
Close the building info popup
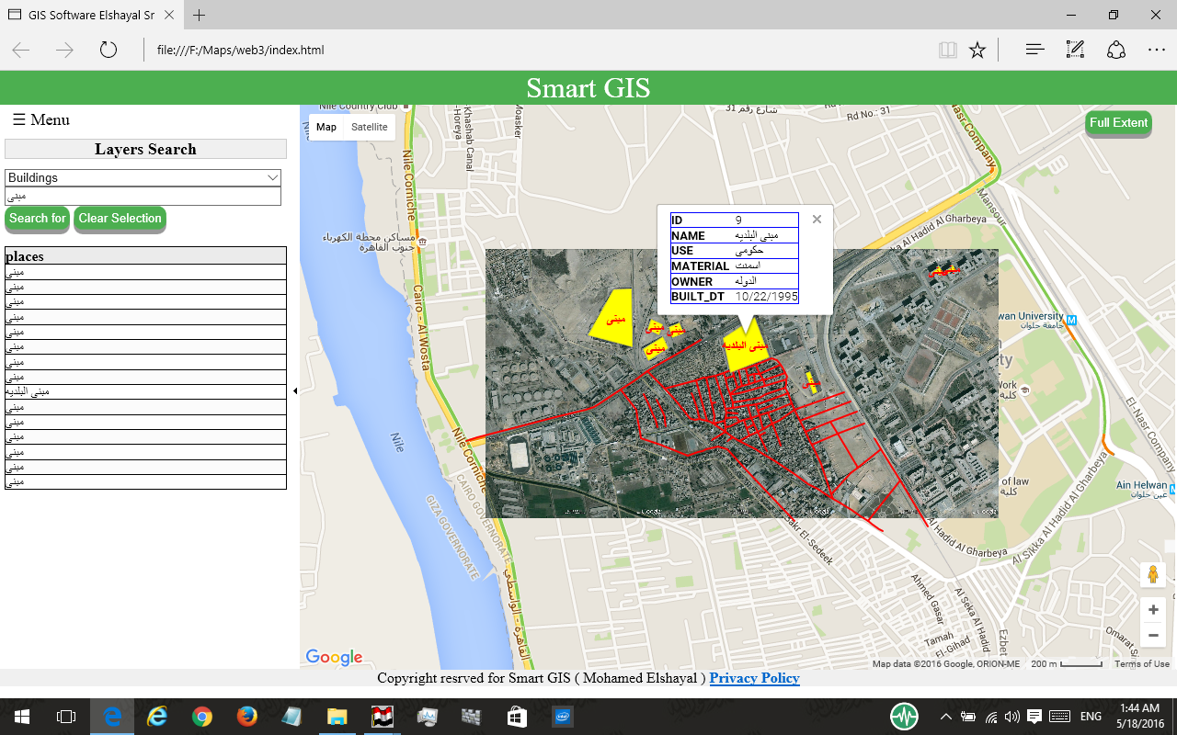tap(817, 220)
